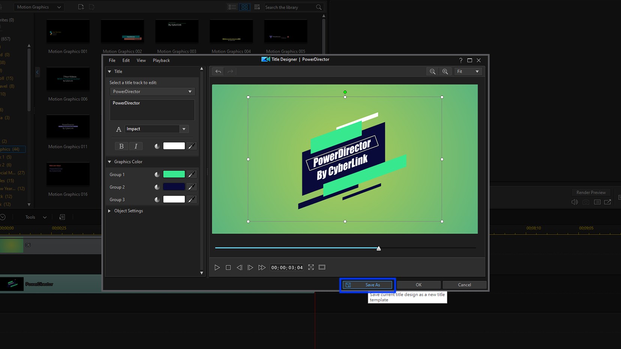Open the File menu
The width and height of the screenshot is (621, 349).
[112, 60]
